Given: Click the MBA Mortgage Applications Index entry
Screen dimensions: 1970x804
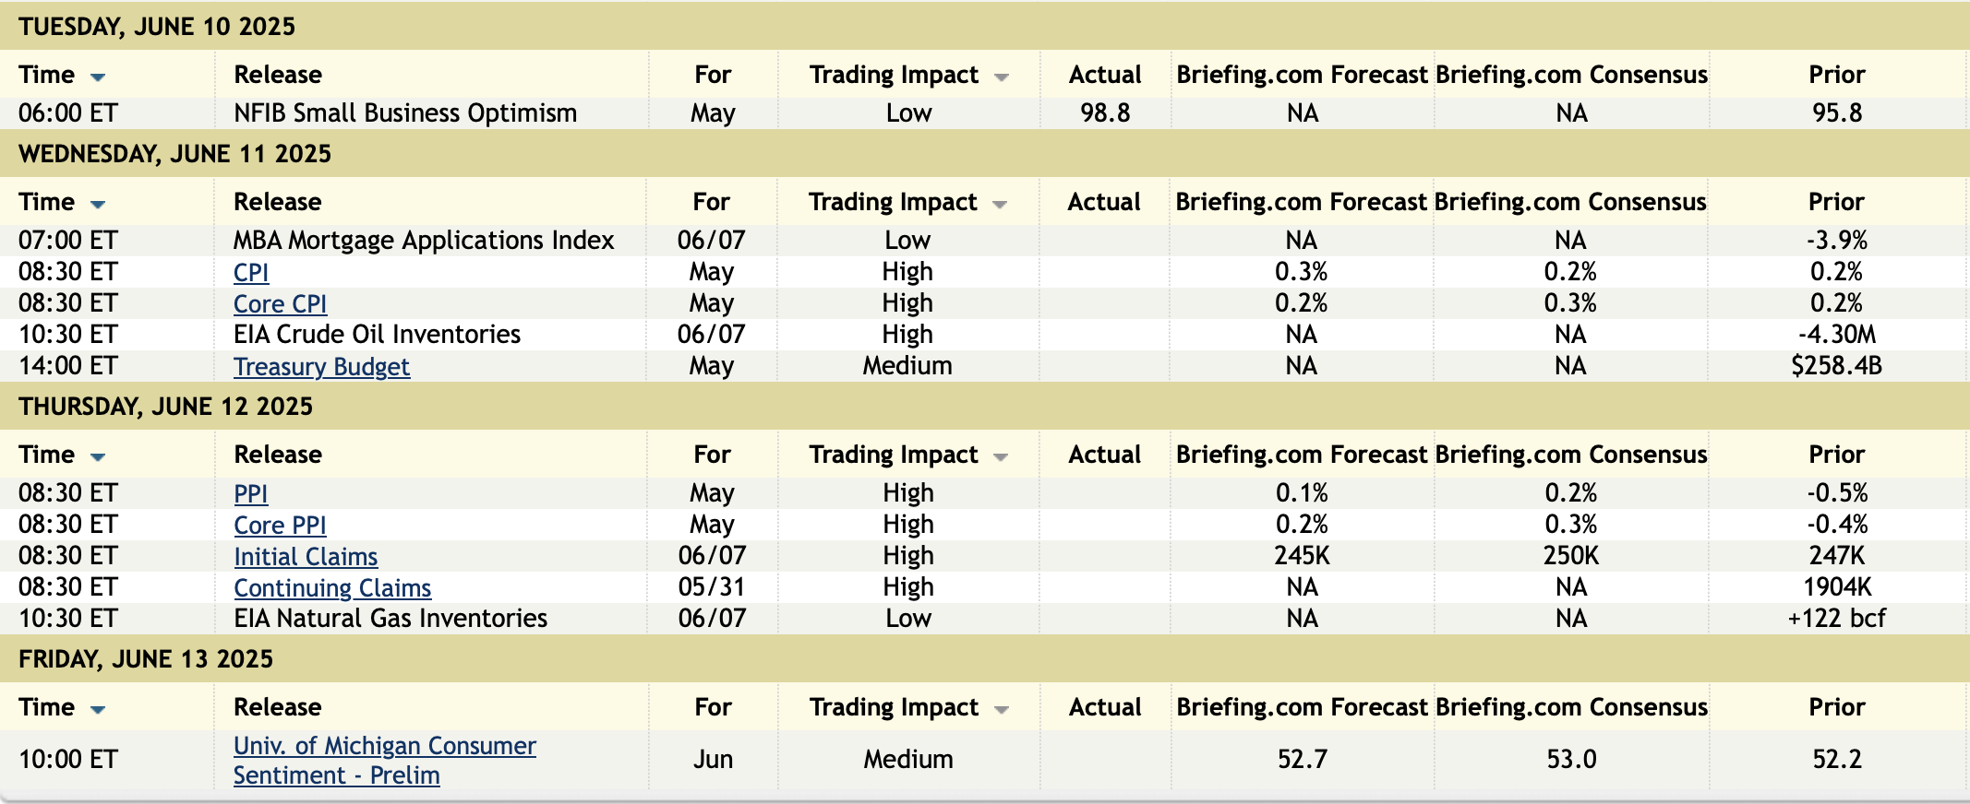Looking at the screenshot, I should [x=424, y=241].
